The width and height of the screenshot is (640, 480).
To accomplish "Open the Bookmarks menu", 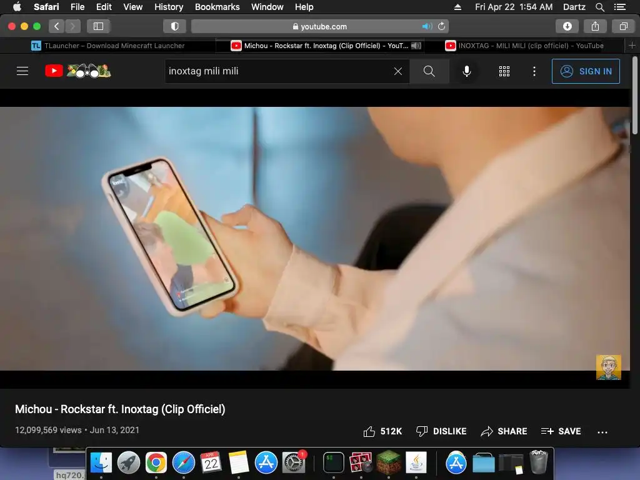I will 217,7.
